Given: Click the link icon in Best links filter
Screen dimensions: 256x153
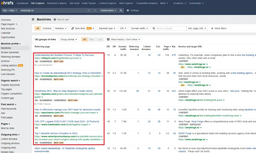Looking at the screenshot, I should 73,28.
